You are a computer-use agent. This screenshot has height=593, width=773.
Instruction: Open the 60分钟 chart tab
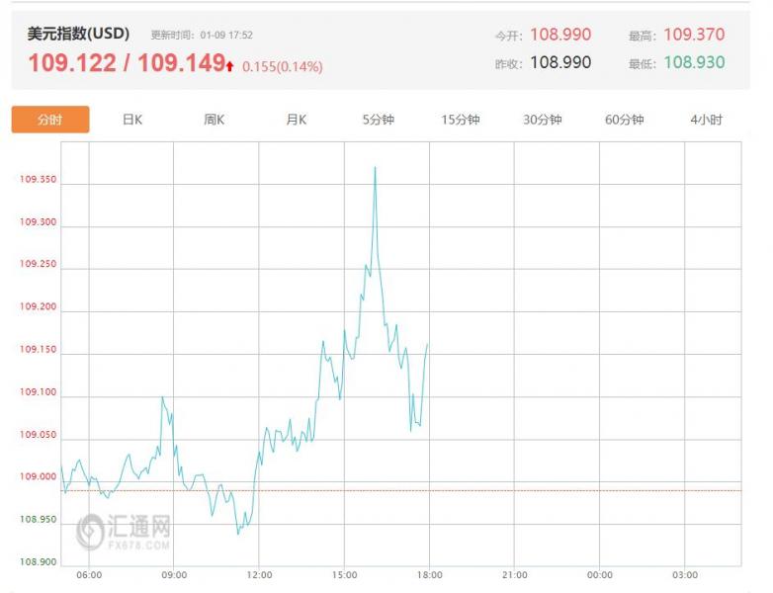coord(625,120)
